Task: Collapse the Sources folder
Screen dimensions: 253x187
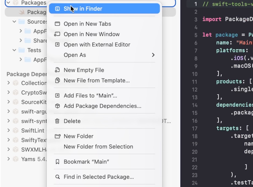Action: 14,22
